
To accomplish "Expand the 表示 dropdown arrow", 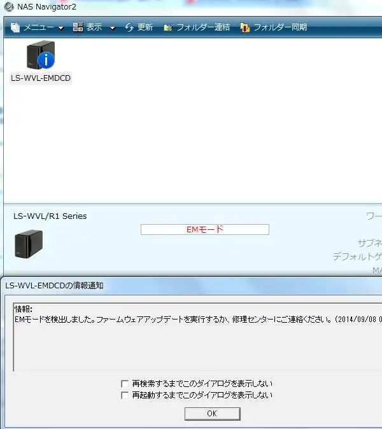I will pos(113,28).
